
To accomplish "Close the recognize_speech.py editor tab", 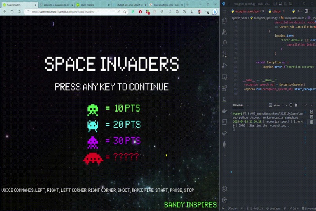I will point(263,11).
